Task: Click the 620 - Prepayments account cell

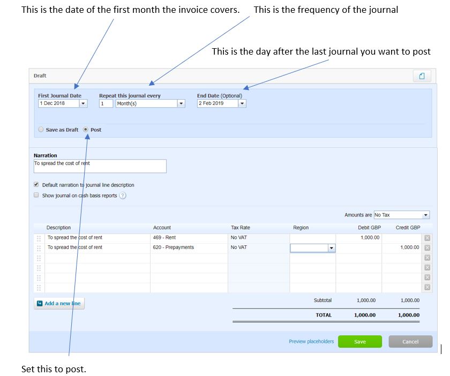Action: coord(189,247)
